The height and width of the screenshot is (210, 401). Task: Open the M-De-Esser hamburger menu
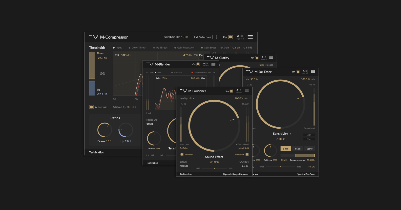(313, 71)
